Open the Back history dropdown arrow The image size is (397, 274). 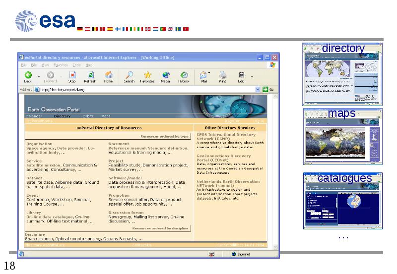coord(39,77)
